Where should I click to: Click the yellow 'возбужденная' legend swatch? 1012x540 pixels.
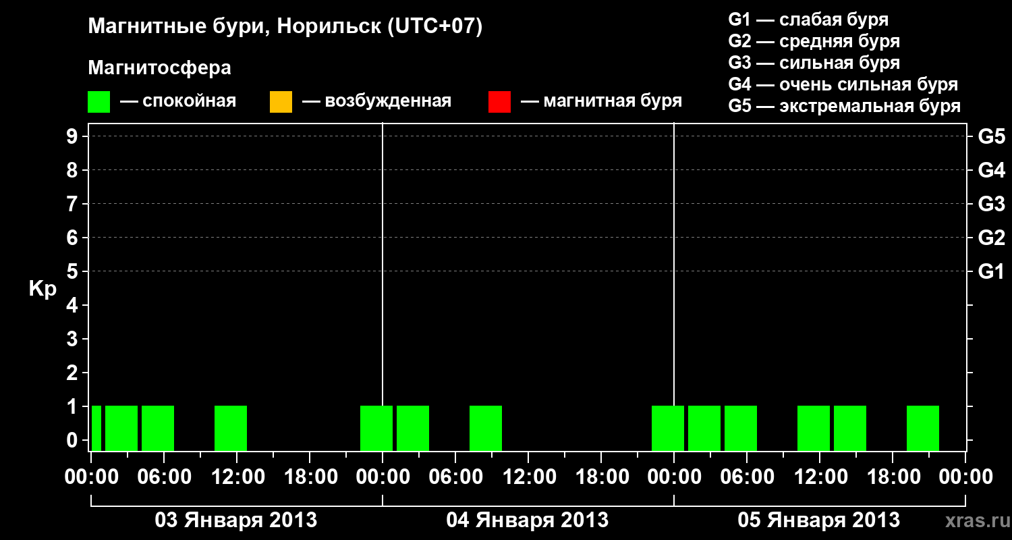point(281,102)
